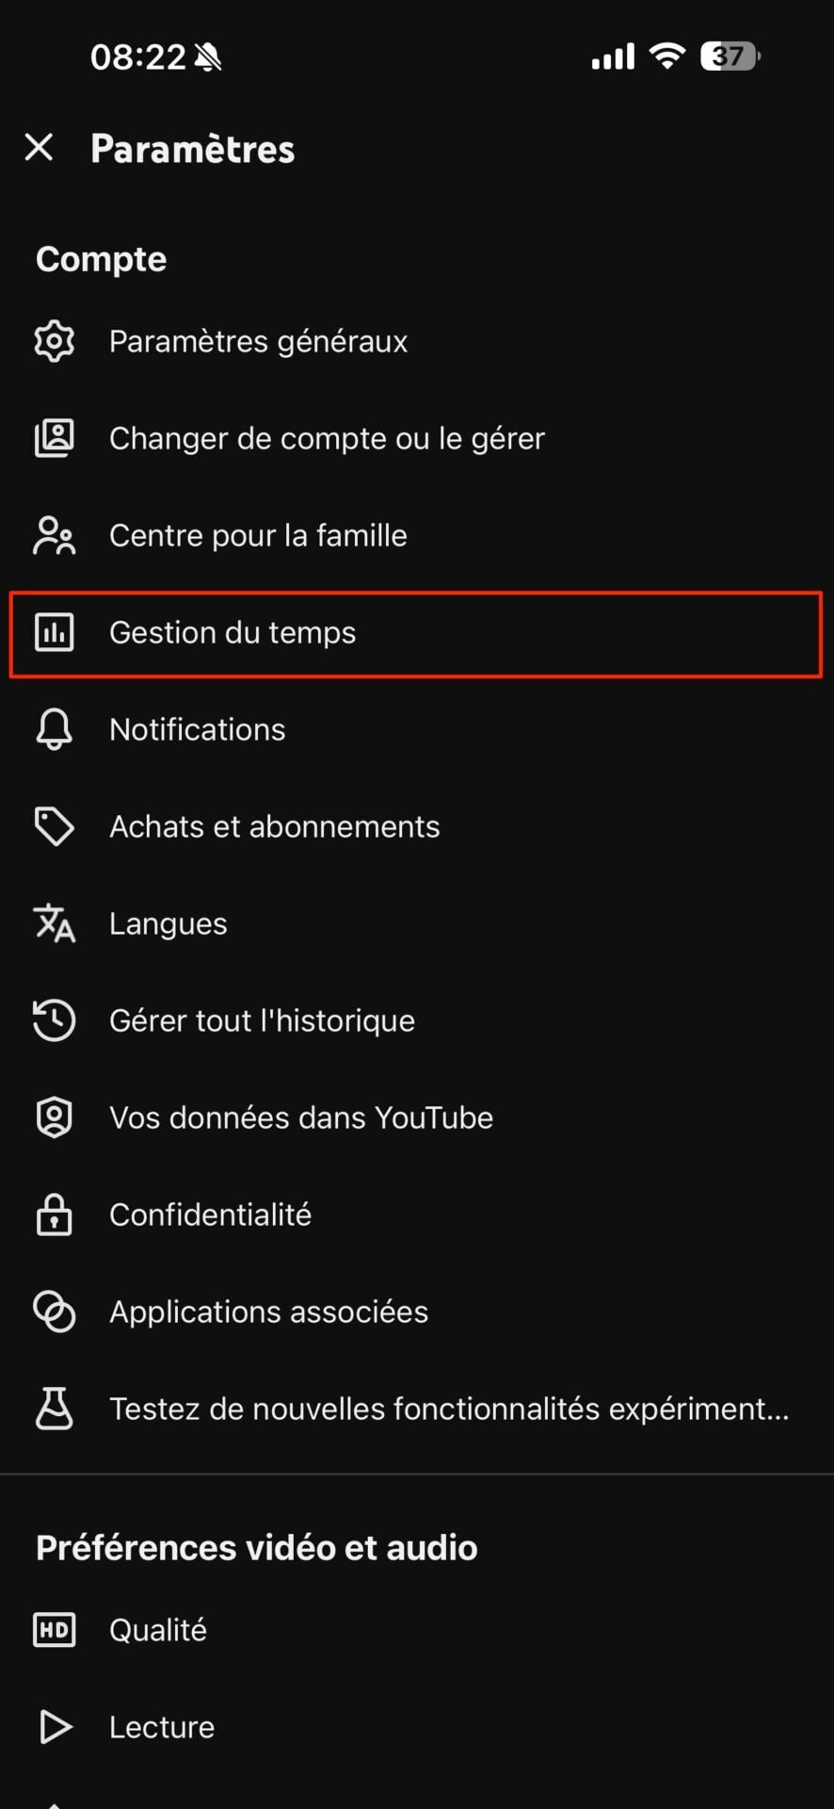
Task: Click the Notifications bell icon
Action: click(54, 728)
